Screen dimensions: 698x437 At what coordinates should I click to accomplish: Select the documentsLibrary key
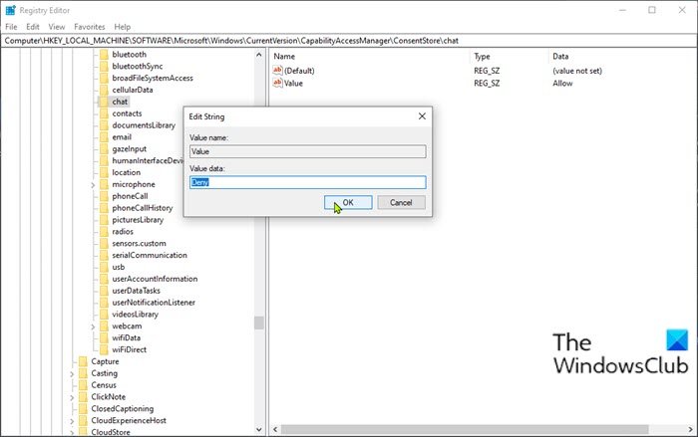tap(144, 125)
